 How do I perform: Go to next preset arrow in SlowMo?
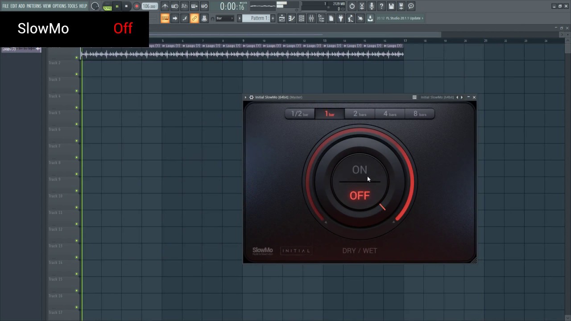coord(462,97)
